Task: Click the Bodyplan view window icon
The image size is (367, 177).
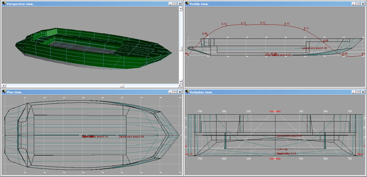Action: tap(187, 92)
